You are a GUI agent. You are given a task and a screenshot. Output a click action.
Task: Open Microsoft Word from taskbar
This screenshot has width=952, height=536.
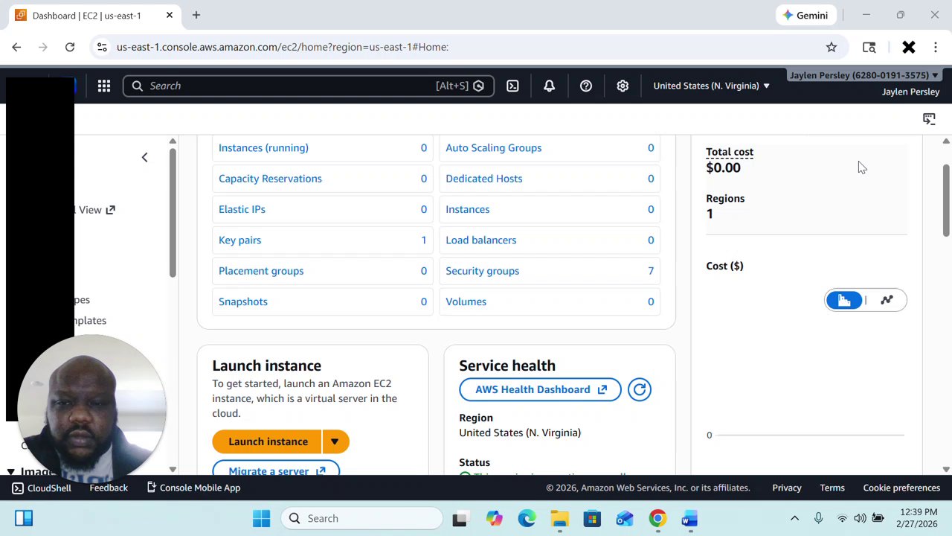click(689, 518)
